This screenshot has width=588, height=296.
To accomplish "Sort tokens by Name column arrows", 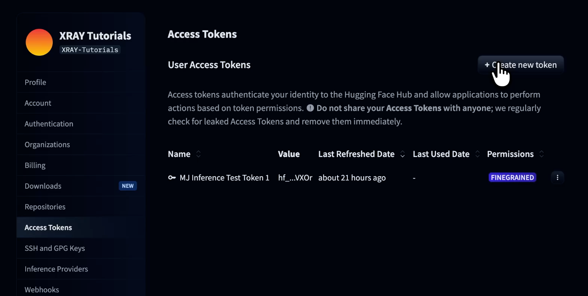I will 198,154.
